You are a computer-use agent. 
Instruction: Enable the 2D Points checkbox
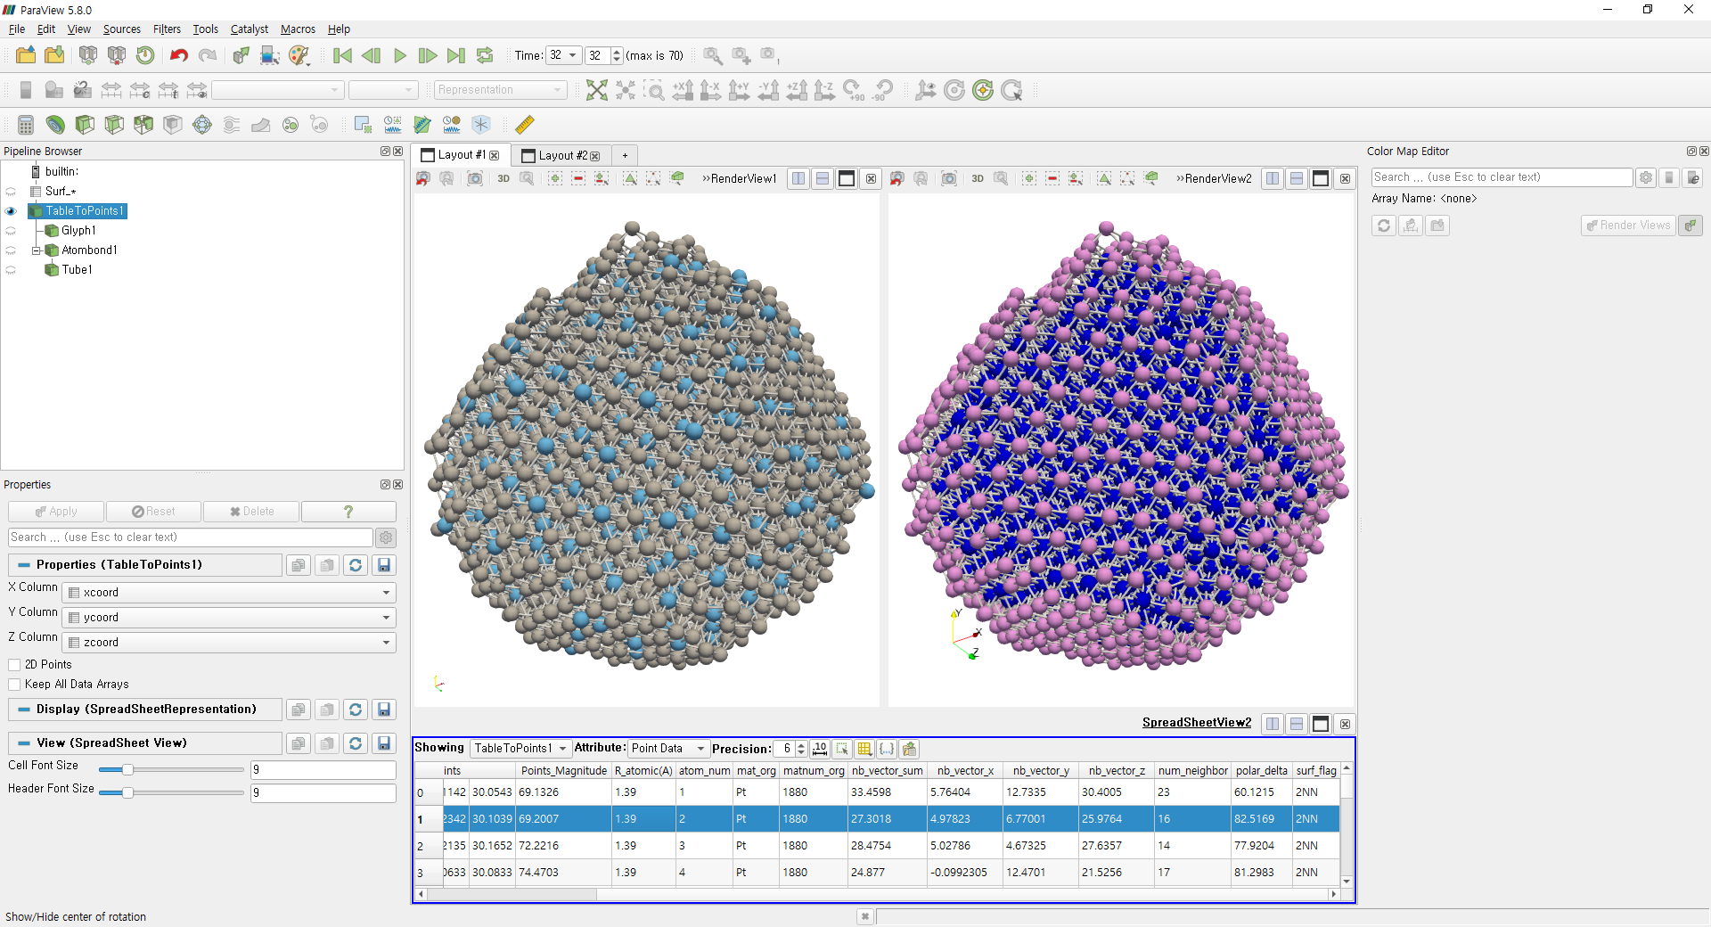[14, 665]
